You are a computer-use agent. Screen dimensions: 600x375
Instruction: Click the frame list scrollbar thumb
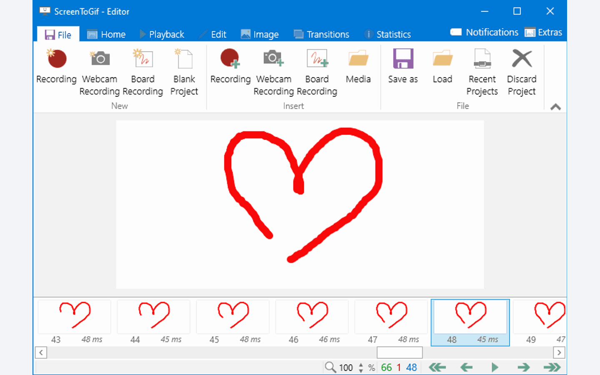(400, 353)
